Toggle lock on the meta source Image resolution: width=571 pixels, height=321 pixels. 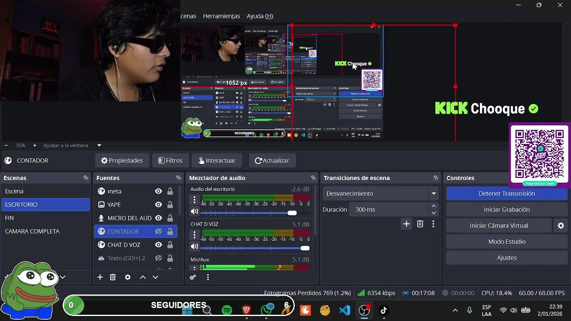(170, 191)
